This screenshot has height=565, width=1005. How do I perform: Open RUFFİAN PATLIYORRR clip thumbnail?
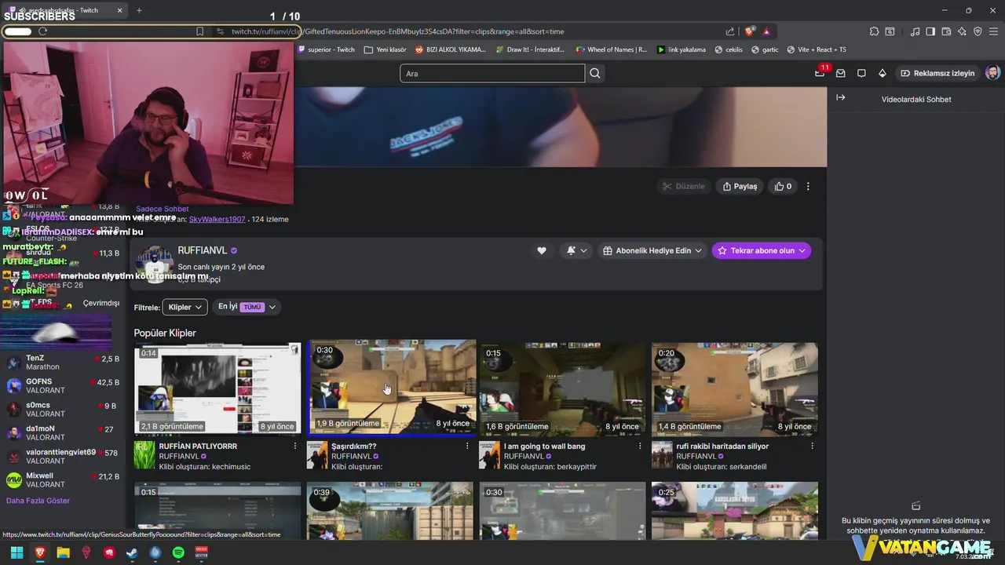[217, 388]
